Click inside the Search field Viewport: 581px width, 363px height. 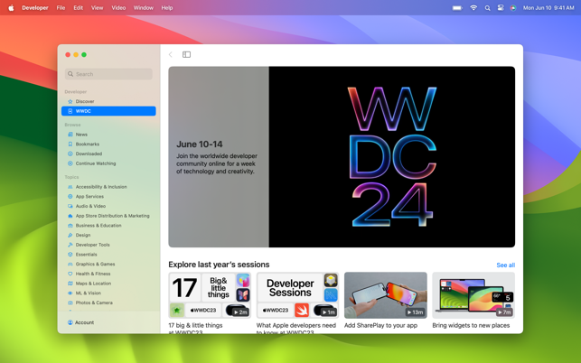tap(108, 74)
